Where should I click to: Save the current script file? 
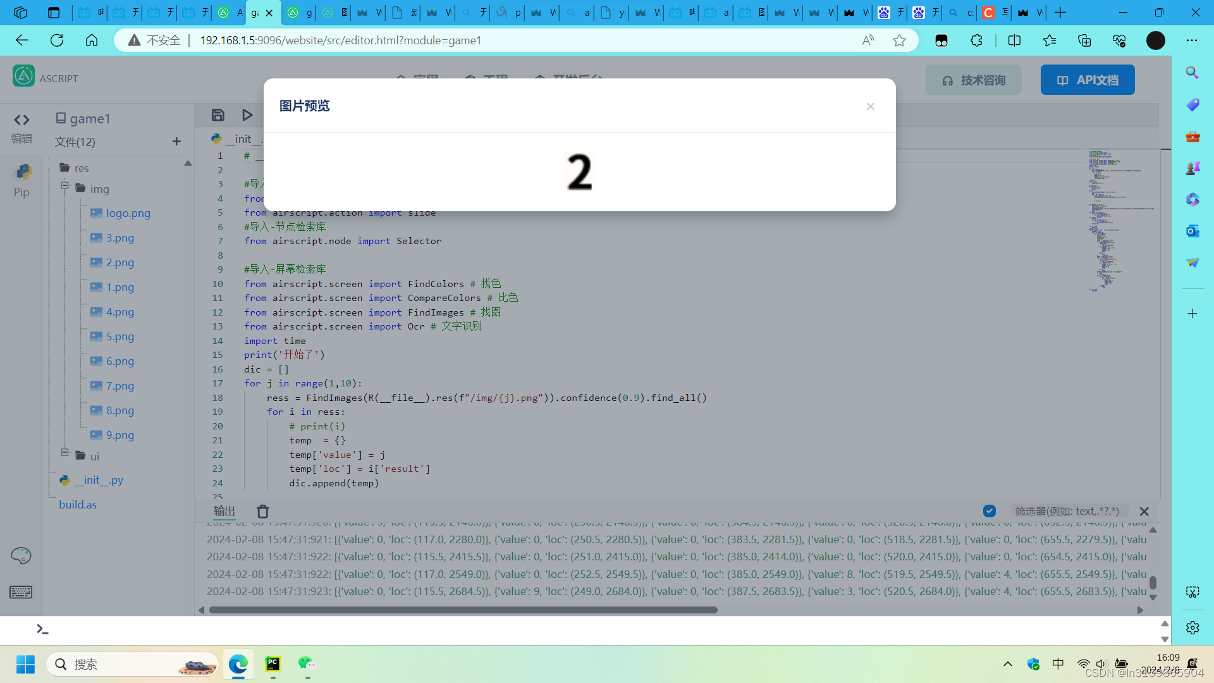218,114
